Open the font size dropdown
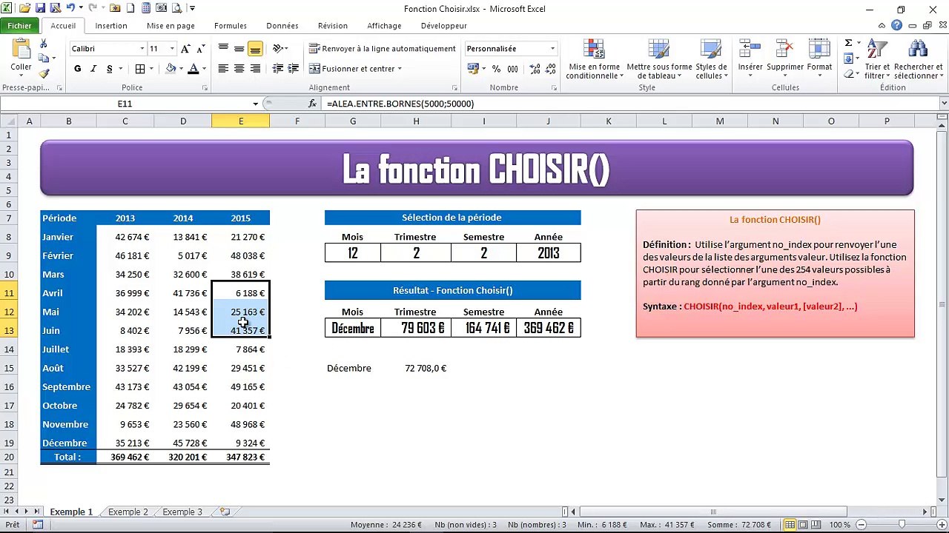949x533 pixels. [172, 49]
